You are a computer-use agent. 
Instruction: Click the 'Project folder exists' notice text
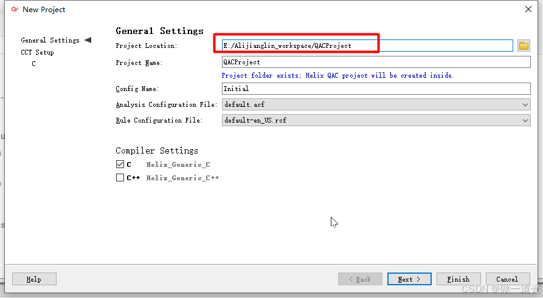337,75
